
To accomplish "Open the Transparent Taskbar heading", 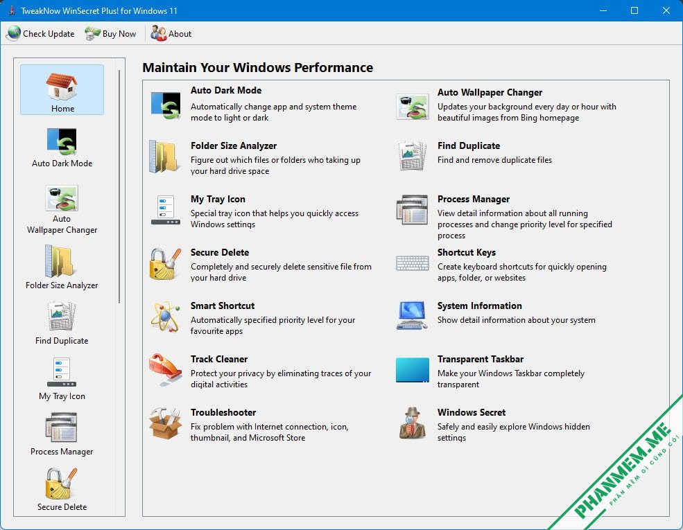I will (x=481, y=359).
